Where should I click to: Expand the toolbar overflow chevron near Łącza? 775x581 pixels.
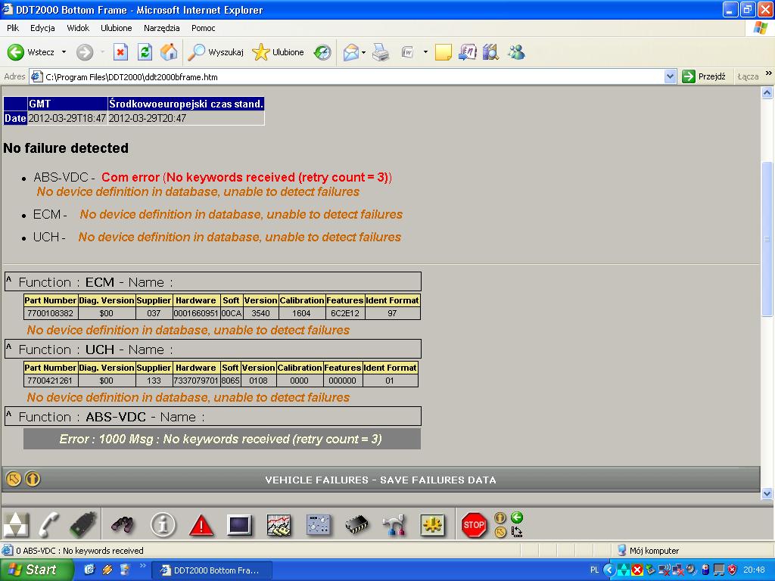[x=769, y=73]
